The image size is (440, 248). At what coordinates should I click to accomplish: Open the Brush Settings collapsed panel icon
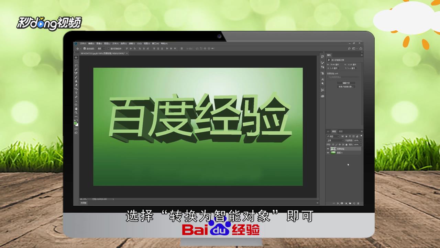coord(322,63)
